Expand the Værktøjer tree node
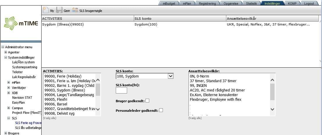The height and width of the screenshot is (135, 322). coord(9,87)
